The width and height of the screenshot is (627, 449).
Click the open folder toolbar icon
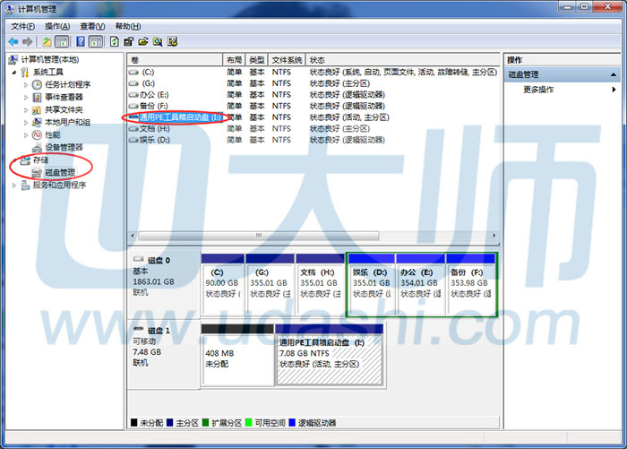(142, 41)
